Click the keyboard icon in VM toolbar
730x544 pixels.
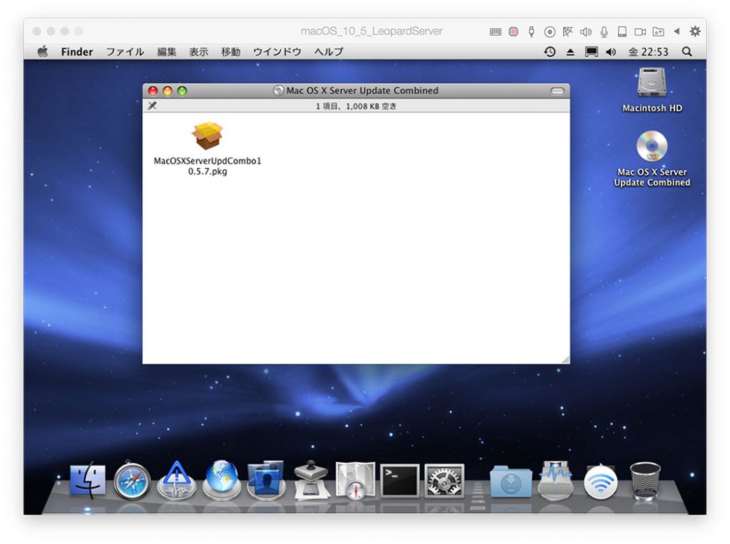point(495,31)
